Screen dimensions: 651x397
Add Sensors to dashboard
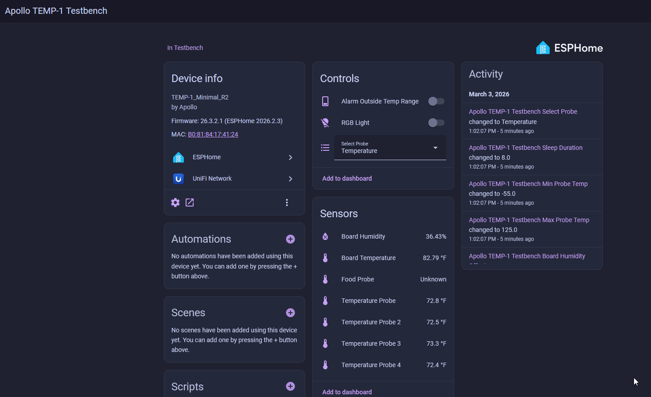click(x=347, y=392)
